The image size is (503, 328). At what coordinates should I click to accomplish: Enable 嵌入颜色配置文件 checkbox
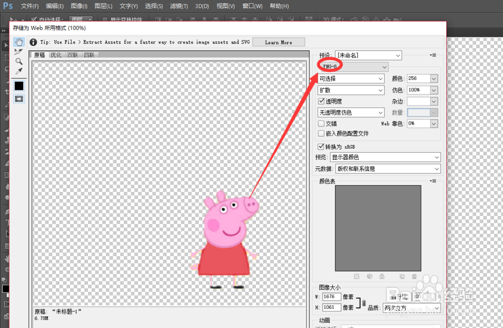pos(321,133)
